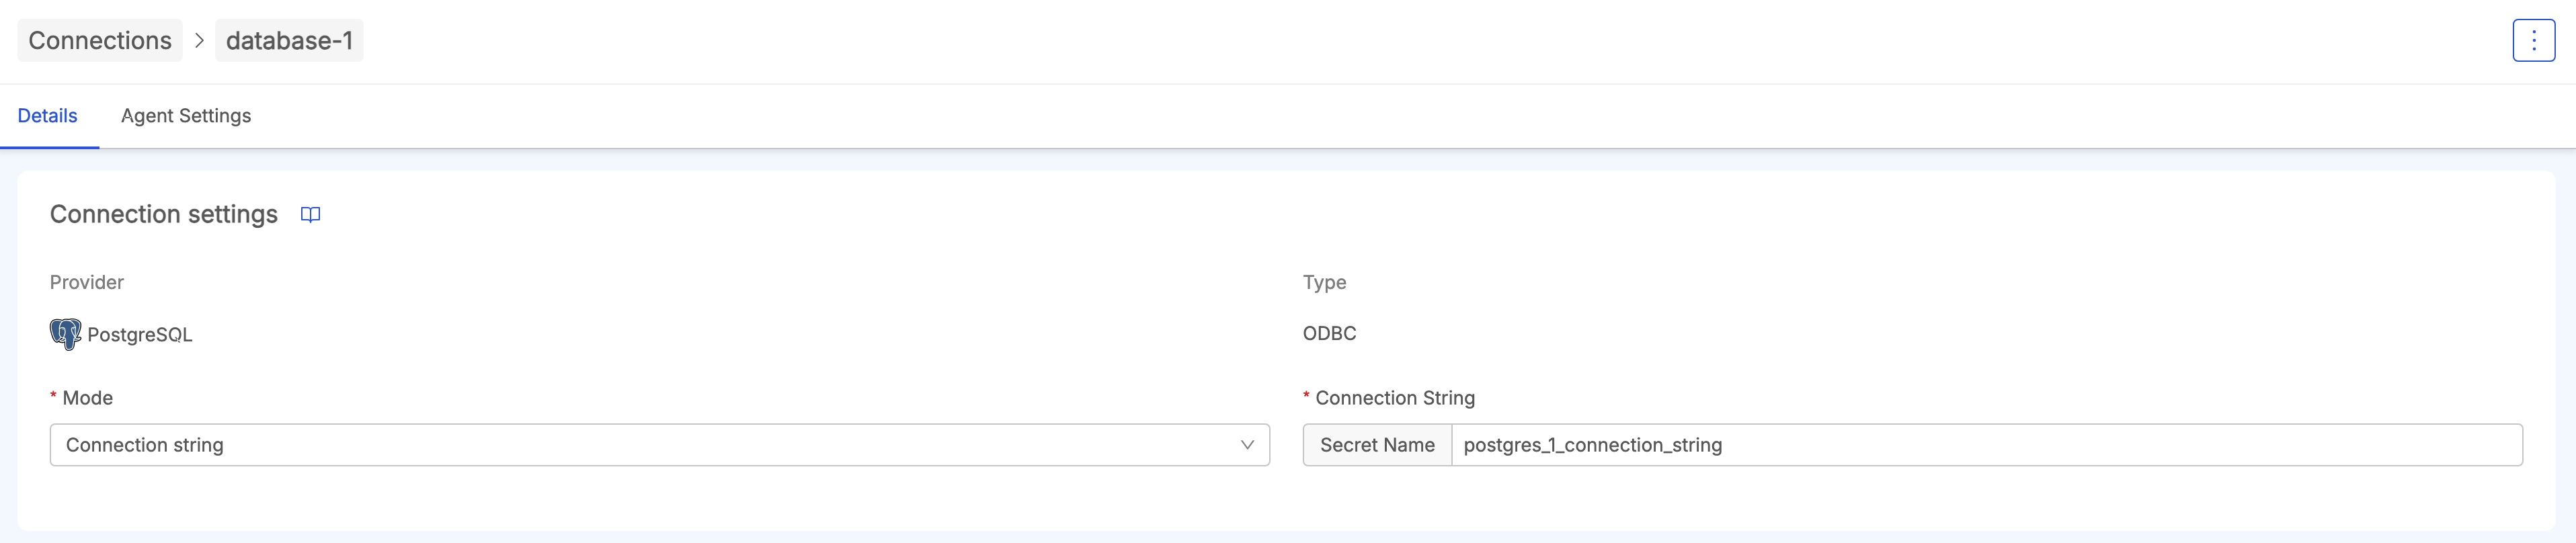This screenshot has width=2576, height=543.
Task: Click the PostgreSQL provider name
Action: (x=140, y=335)
